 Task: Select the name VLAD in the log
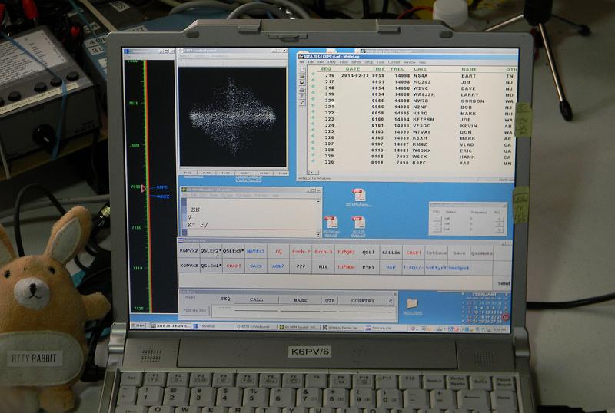(x=467, y=144)
